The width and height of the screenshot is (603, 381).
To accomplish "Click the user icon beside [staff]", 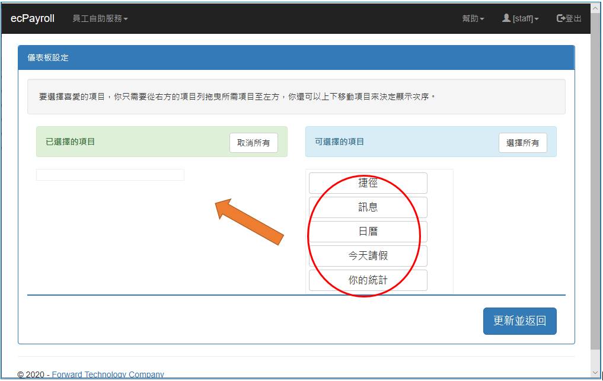I will tap(506, 18).
